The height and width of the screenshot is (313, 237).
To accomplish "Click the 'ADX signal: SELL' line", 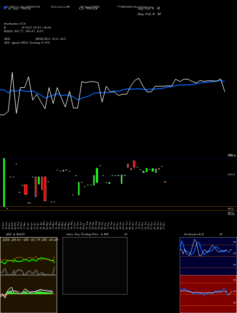I will 27,43.
